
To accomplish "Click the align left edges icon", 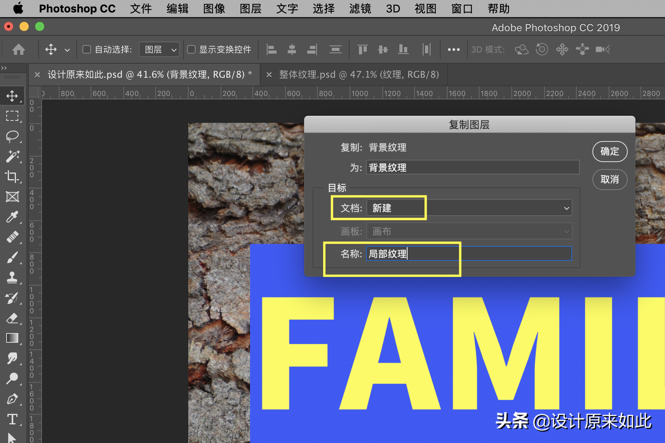I will point(271,49).
